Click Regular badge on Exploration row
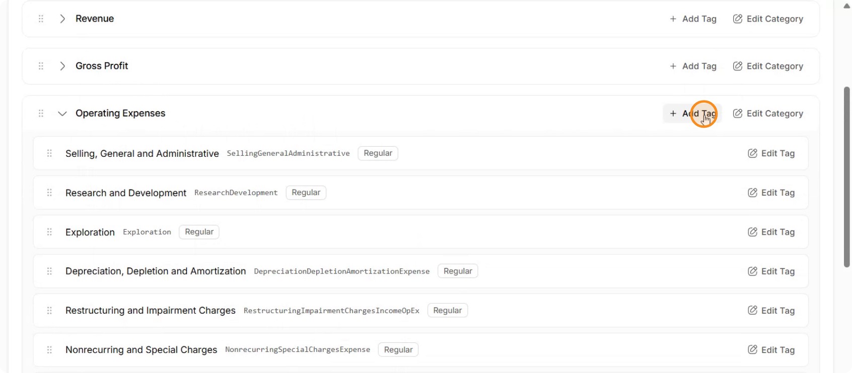 tap(199, 232)
